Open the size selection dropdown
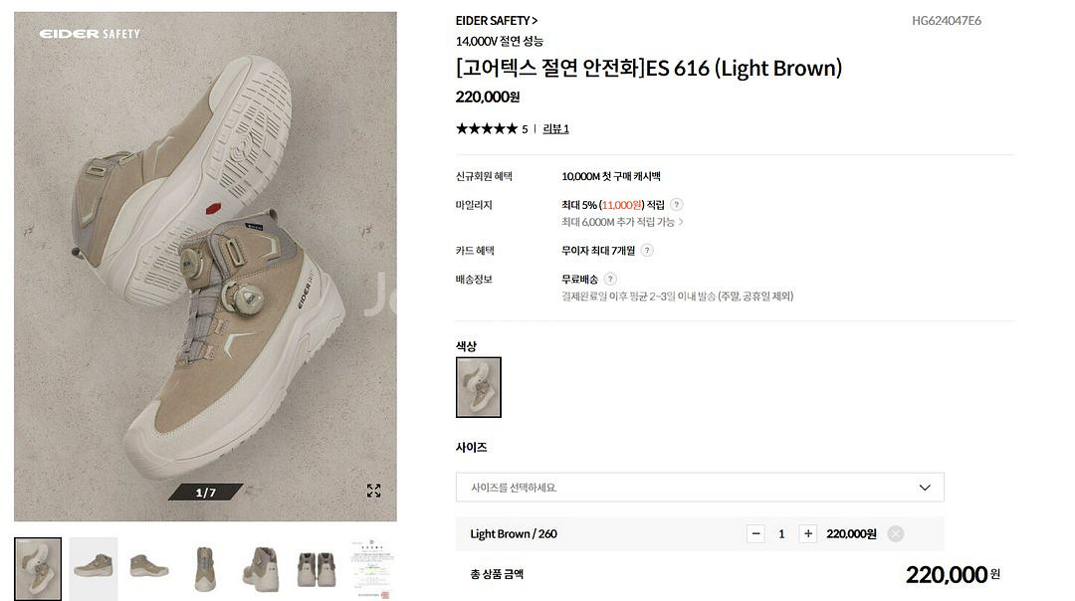 700,488
